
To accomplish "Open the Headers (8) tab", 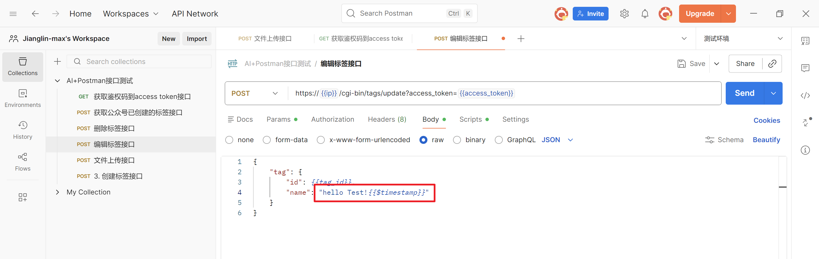I will 387,119.
